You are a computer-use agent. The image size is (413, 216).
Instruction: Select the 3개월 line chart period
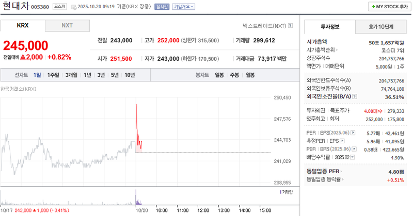click(71, 75)
